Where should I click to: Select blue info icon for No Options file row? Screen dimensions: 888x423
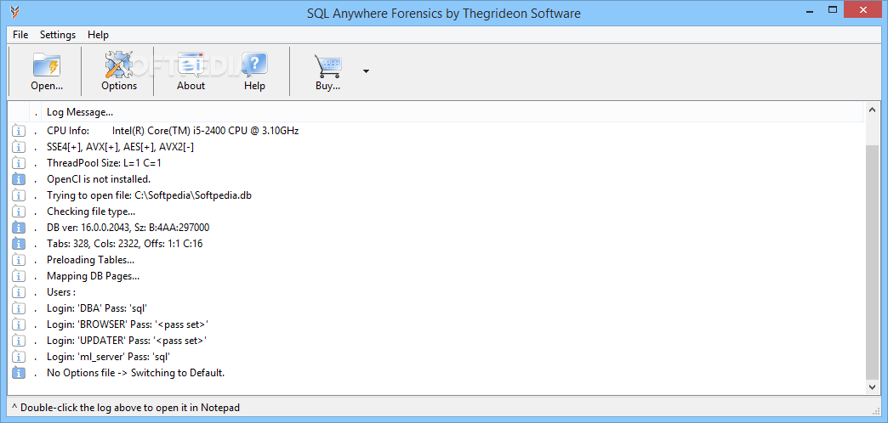pyautogui.click(x=19, y=373)
